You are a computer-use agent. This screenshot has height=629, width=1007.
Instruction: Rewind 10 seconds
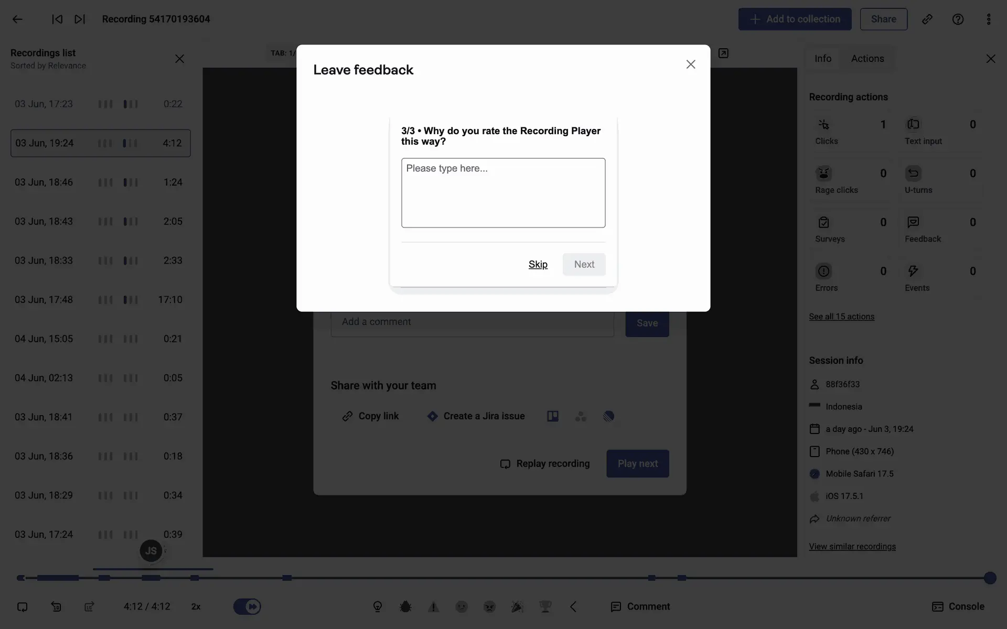point(56,606)
